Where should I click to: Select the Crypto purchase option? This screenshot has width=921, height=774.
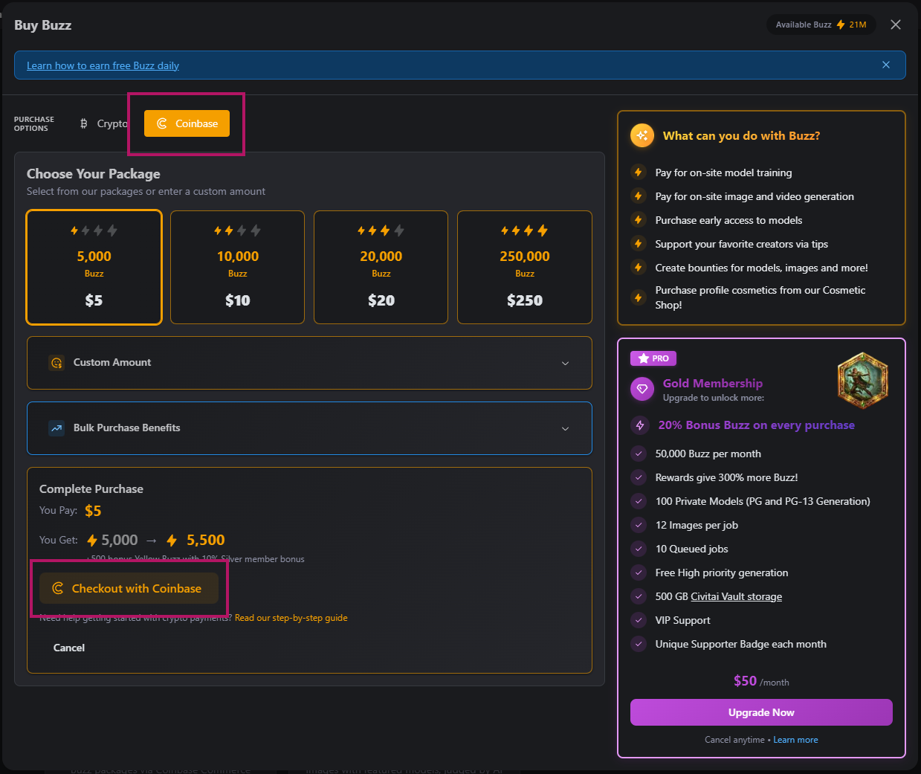pos(105,123)
